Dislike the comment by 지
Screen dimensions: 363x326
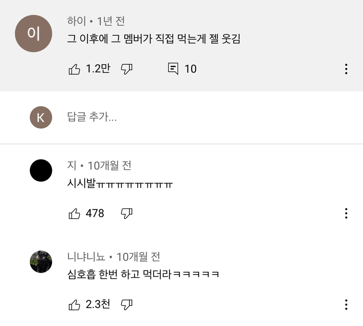[x=127, y=213]
